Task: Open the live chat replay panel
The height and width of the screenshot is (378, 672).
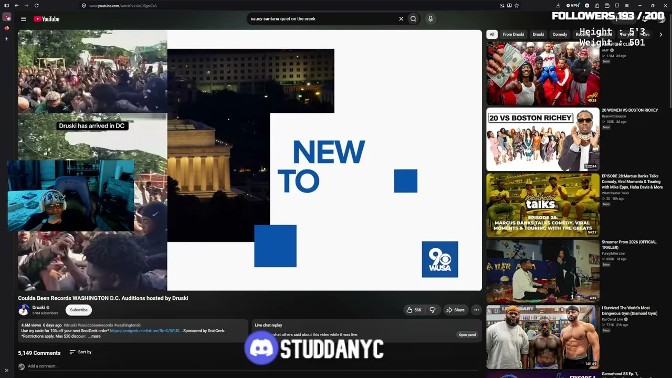Action: (x=467, y=335)
